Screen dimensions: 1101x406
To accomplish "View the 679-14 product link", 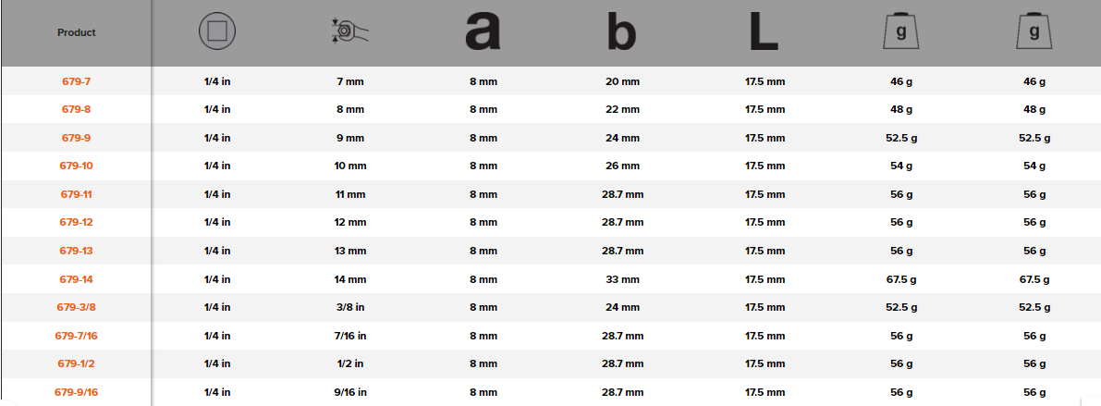I will click(x=77, y=278).
